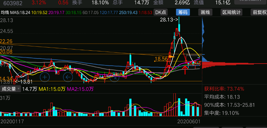This screenshot has width=267, height=128.
Task: Click the 流值 value 15.1亿
Action: coord(223,3)
